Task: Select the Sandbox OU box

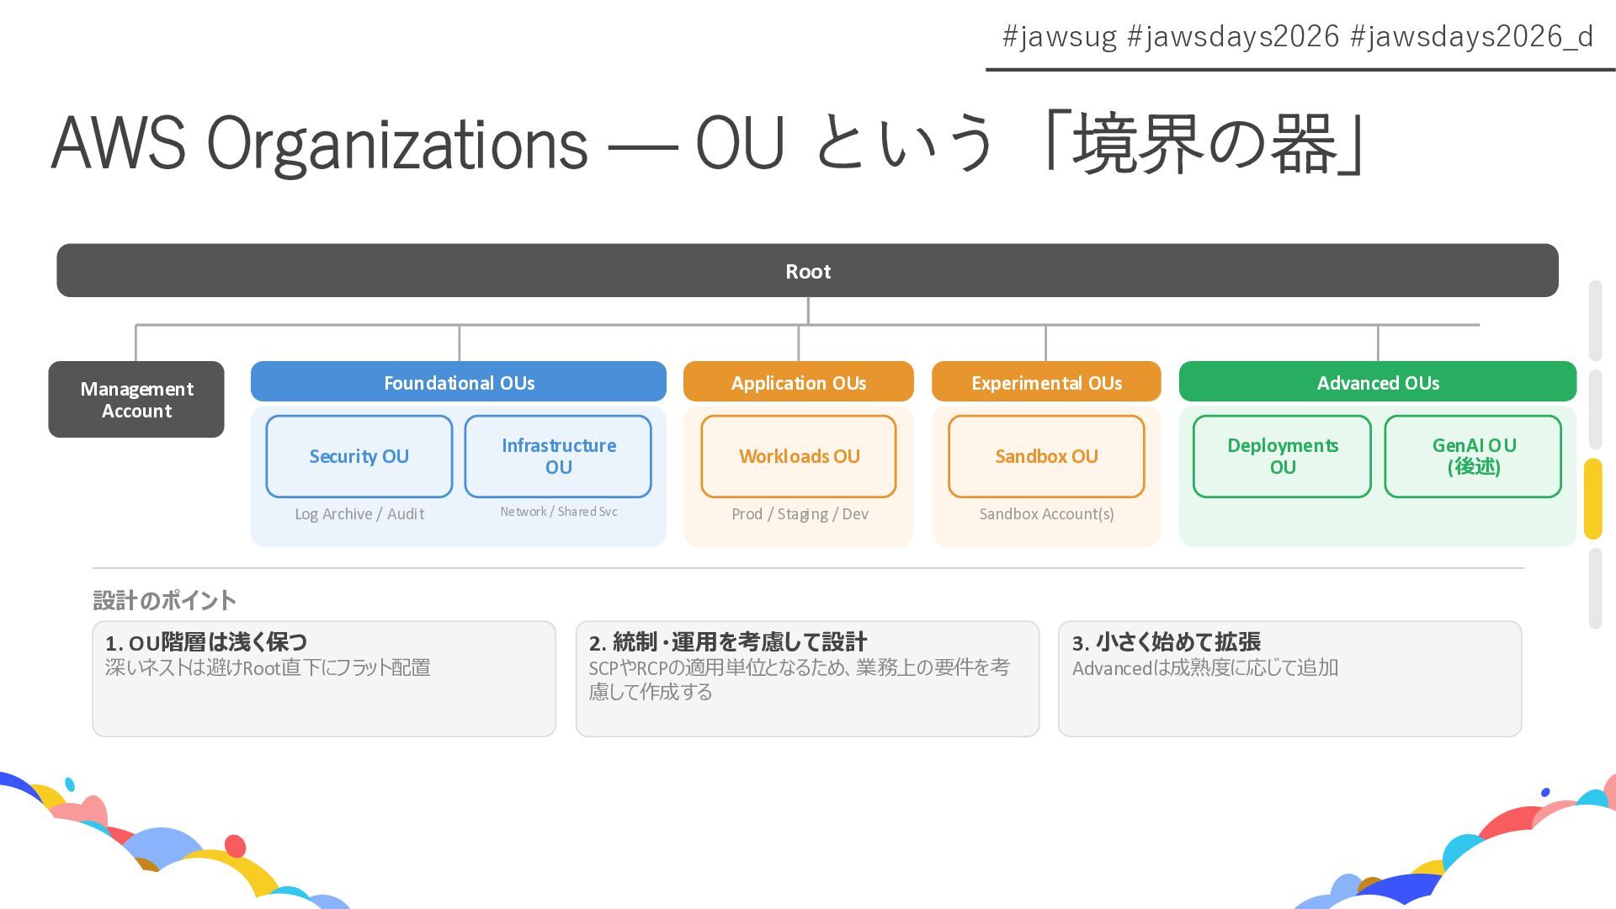Action: point(1046,456)
